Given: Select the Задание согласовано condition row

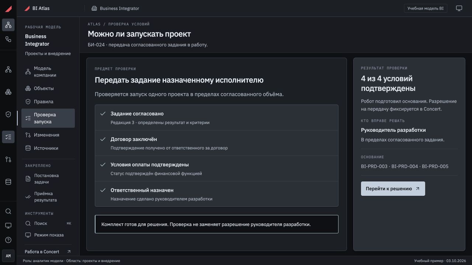Looking at the screenshot, I should [x=216, y=118].
